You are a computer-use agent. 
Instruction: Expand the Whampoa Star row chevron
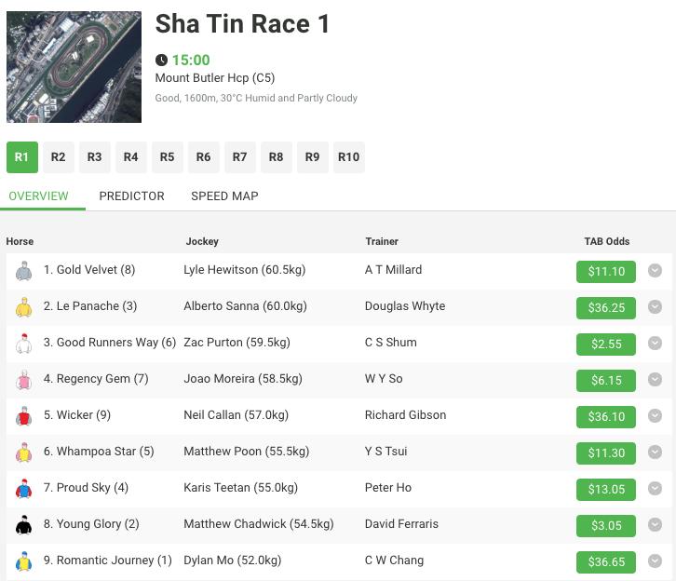tap(655, 452)
